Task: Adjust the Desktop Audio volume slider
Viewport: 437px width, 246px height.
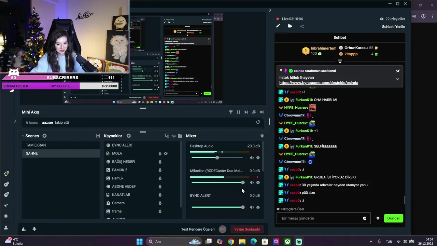Action: click(217, 158)
